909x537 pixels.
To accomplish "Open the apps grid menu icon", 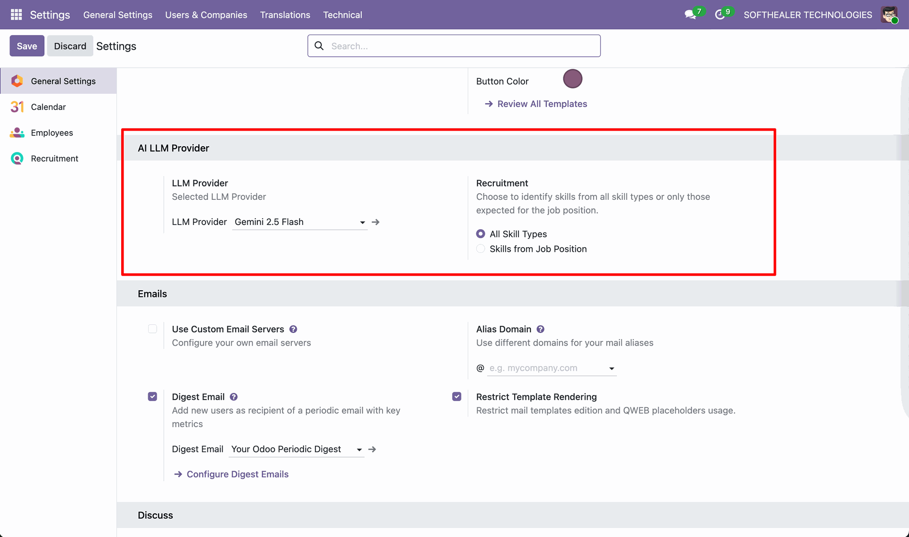I will pyautogui.click(x=16, y=15).
